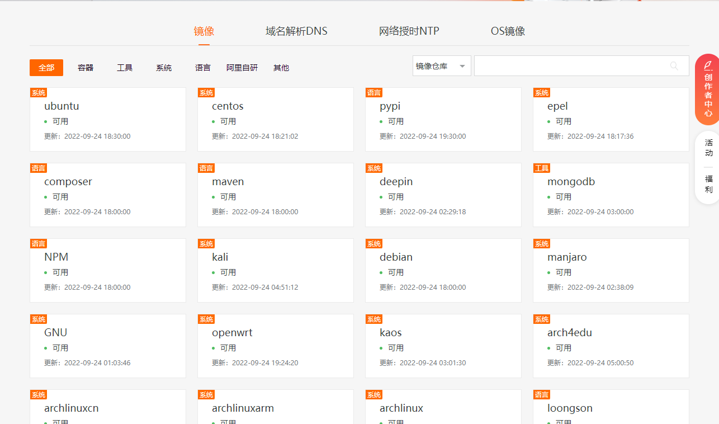Click centos update time 2022-09-24 18:21:02

point(265,136)
